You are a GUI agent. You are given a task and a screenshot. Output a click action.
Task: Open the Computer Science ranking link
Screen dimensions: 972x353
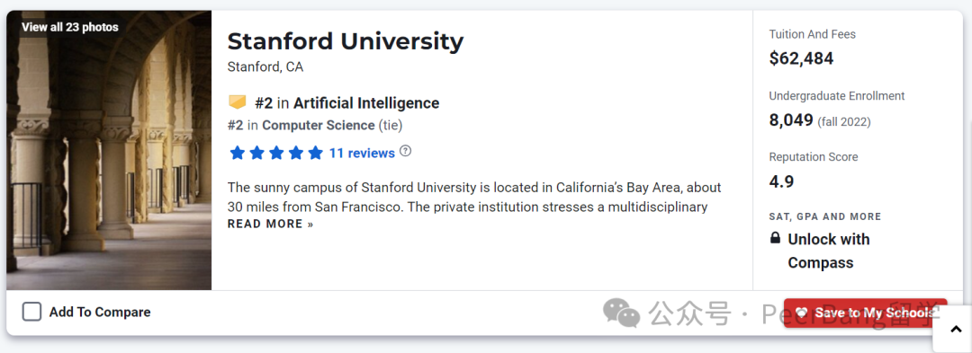tap(319, 126)
